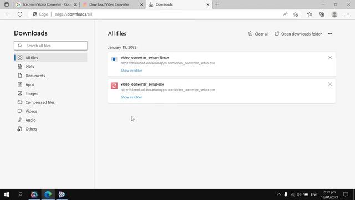Screen dimensions: 355x200
Task: Refresh the Downloads page
Action: [20, 14]
